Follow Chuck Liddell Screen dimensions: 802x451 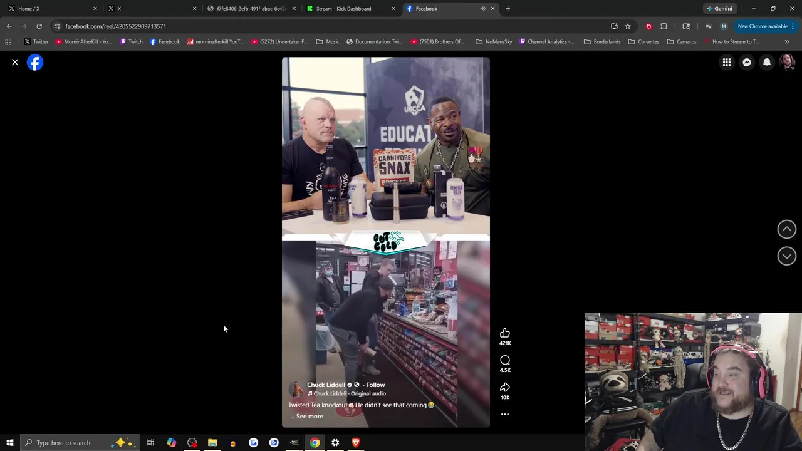pyautogui.click(x=375, y=385)
